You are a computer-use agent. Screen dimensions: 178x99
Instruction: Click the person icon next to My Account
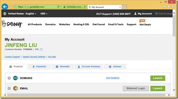tap(135, 14)
